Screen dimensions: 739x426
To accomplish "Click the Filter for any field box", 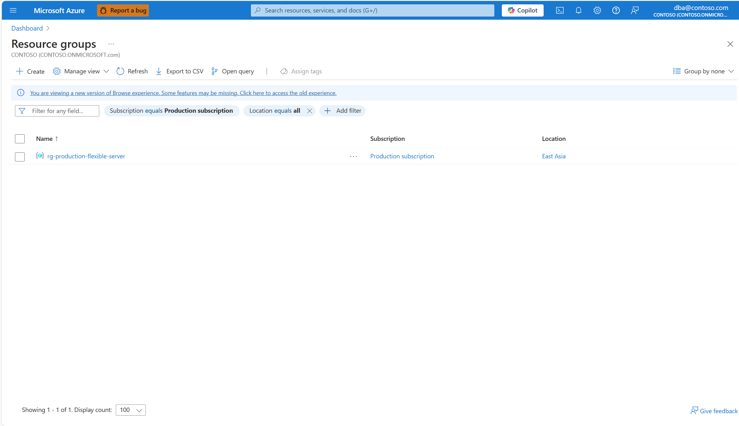I will (x=57, y=111).
